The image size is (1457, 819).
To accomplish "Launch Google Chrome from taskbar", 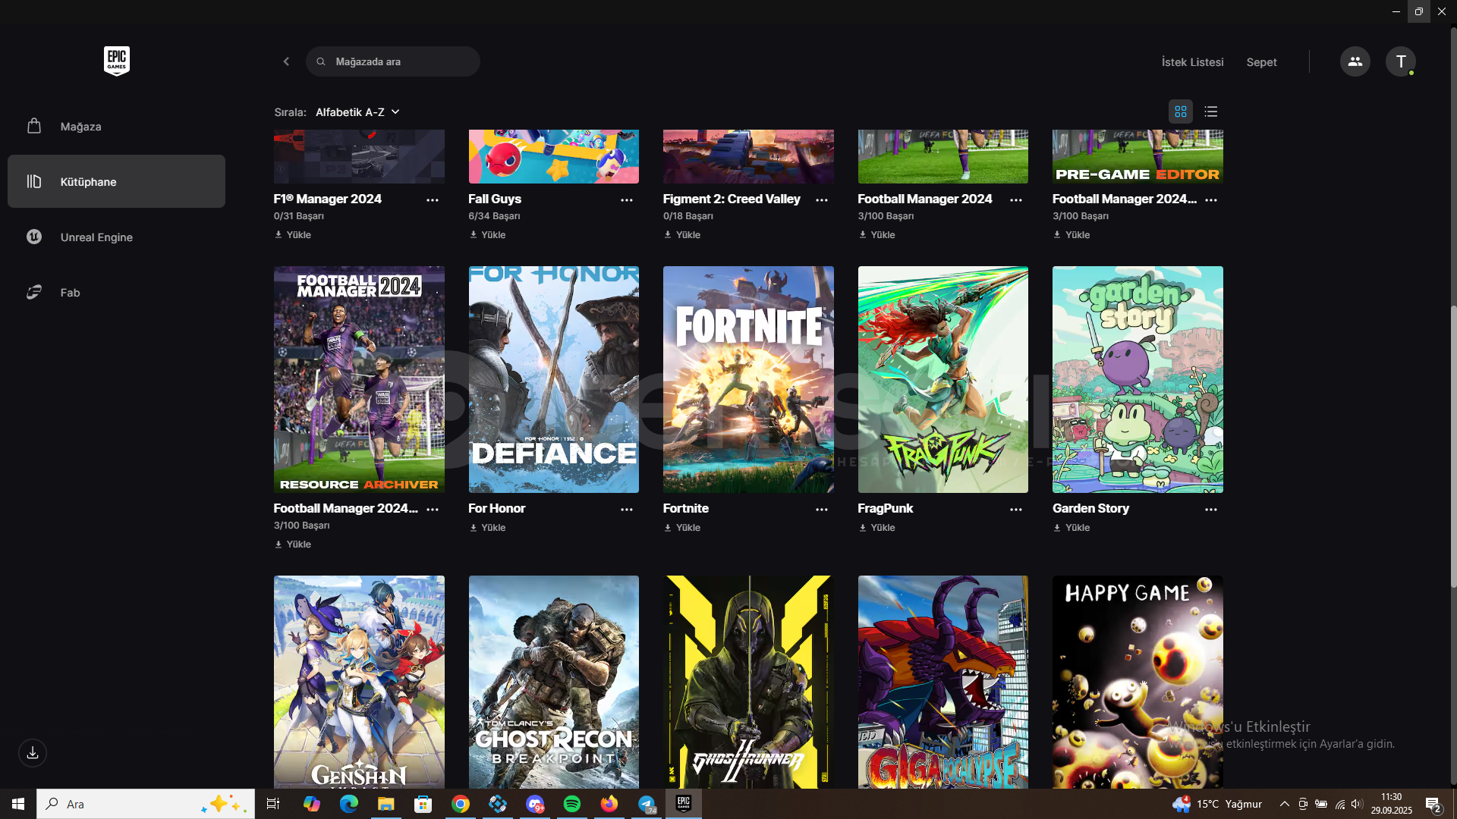I will tap(461, 804).
